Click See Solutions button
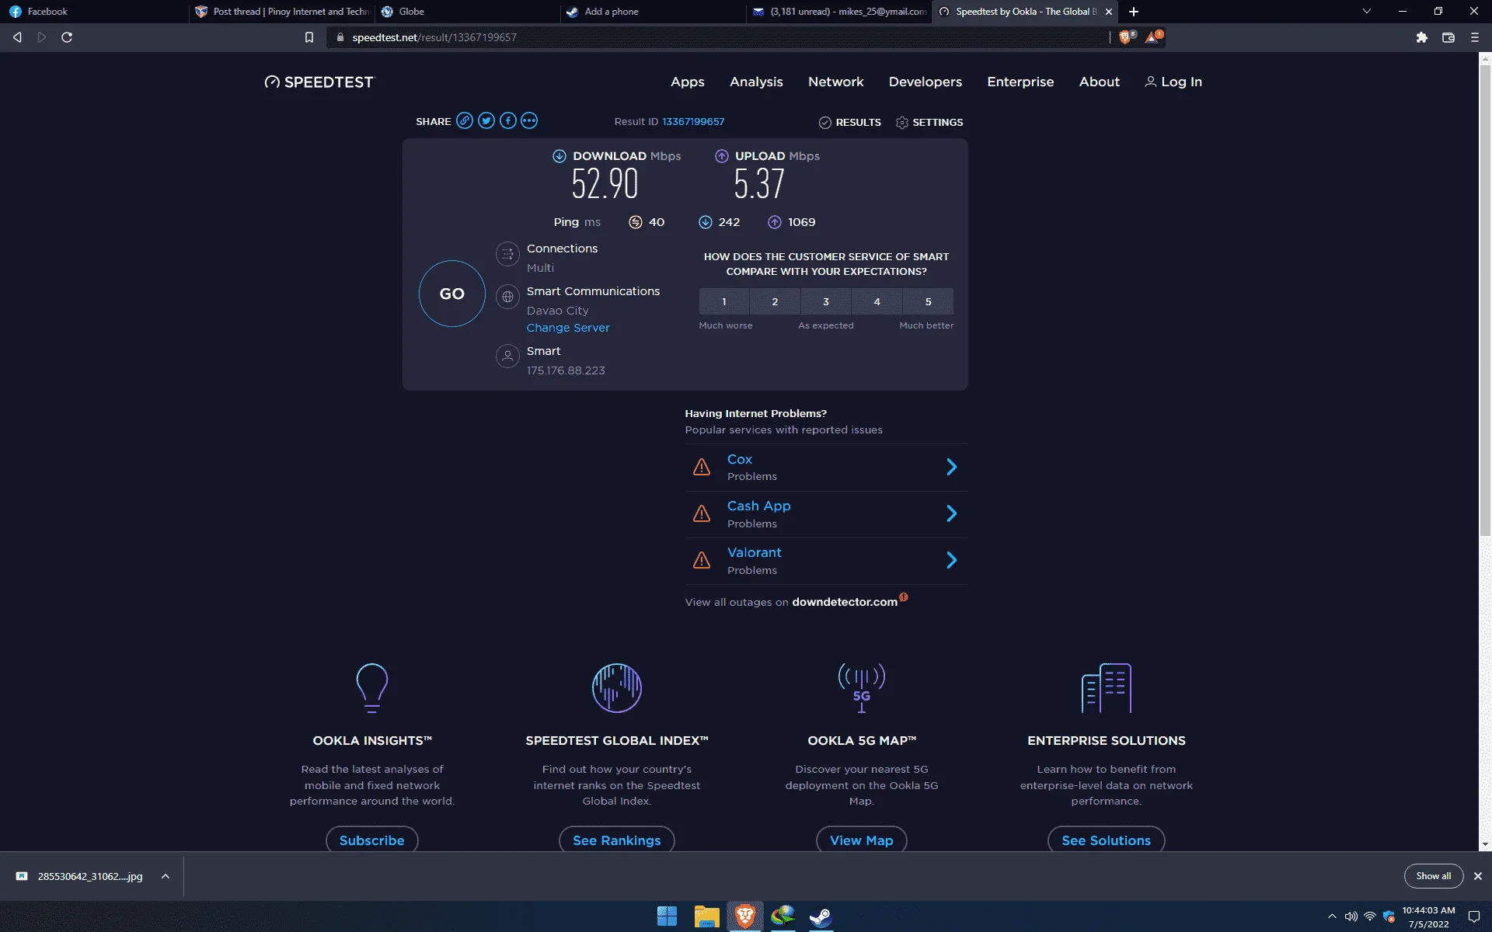This screenshot has height=932, width=1492. click(1107, 840)
